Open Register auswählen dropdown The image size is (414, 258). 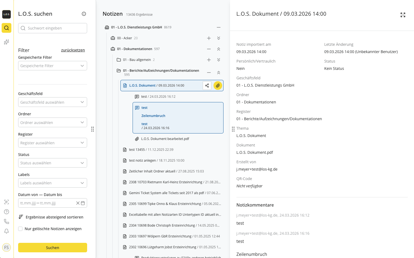pyautogui.click(x=52, y=143)
